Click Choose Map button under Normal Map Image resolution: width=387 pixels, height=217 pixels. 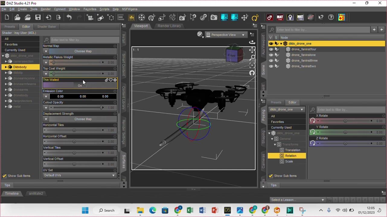coord(83,51)
